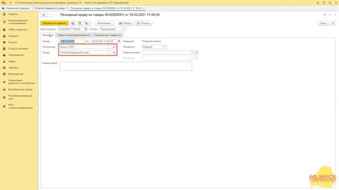Go to Закупки section
Image resolution: width=339 pixels, height=190 pixels.
[13, 42]
